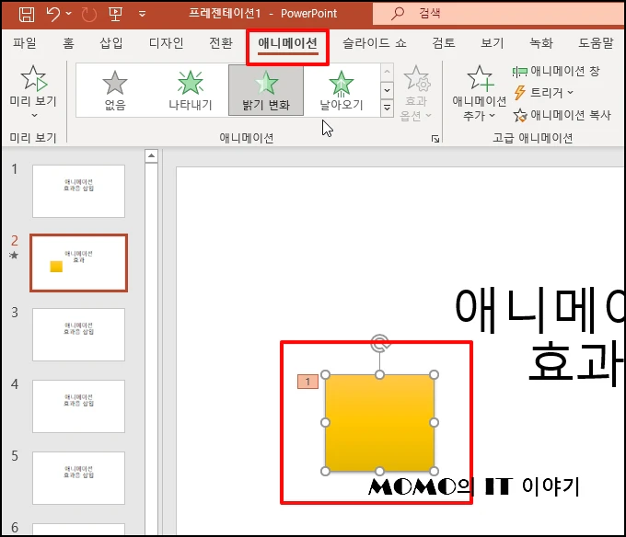Image resolution: width=626 pixels, height=537 pixels.
Task: Switch to the 홈 tab
Action: (68, 42)
